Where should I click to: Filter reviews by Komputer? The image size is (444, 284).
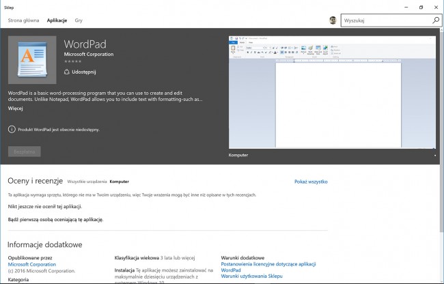[x=120, y=182]
